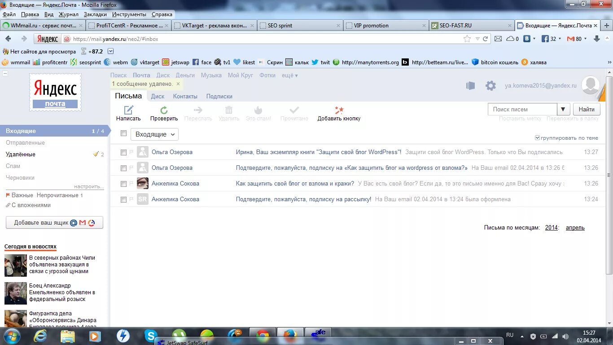Check the 13:27 Ольга Озерова message

coord(123,152)
